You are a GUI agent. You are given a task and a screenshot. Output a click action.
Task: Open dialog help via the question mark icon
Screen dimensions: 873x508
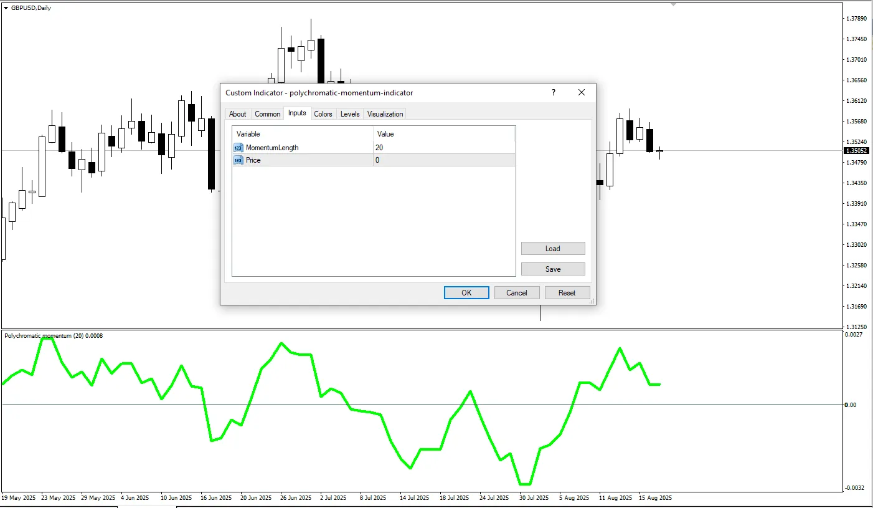point(553,92)
